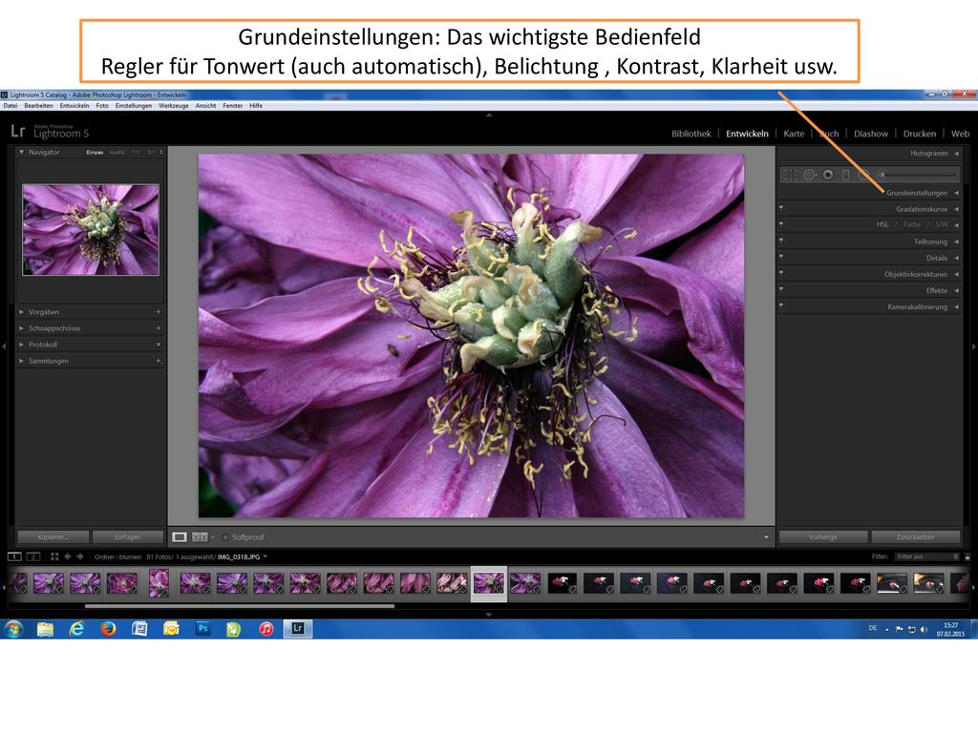The image size is (978, 733).
Task: Expand the Histogramm panel
Action: (956, 153)
